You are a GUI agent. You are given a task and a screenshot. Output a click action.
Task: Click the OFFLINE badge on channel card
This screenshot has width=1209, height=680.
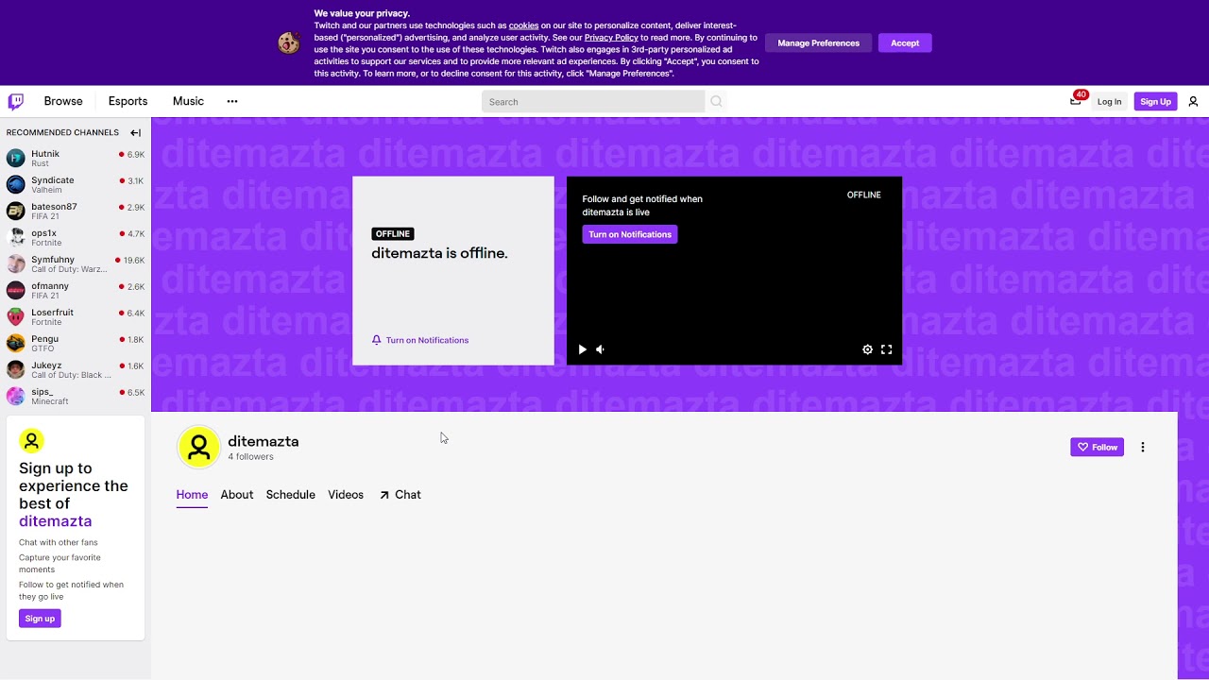tap(393, 234)
